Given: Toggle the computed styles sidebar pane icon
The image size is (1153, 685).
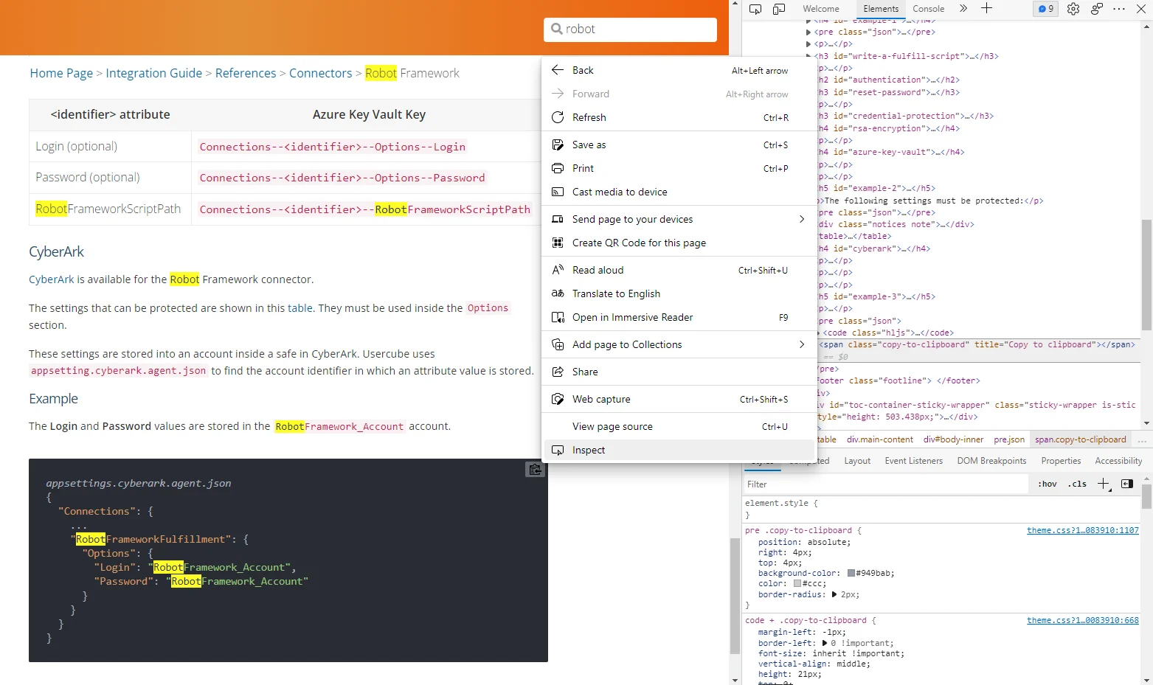Looking at the screenshot, I should [x=1127, y=484].
